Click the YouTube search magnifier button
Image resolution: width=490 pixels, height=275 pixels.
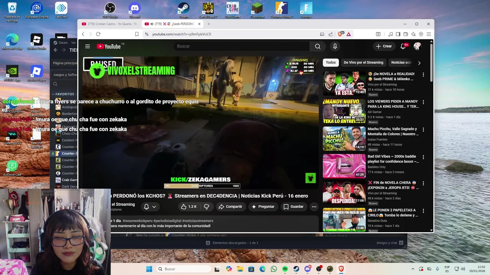click(318, 46)
